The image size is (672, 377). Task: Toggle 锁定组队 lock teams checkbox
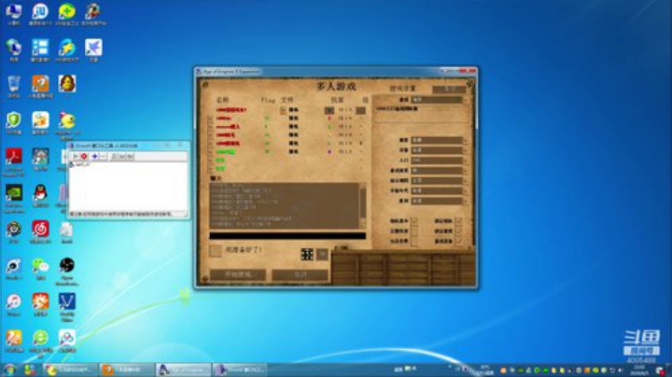coord(458,221)
